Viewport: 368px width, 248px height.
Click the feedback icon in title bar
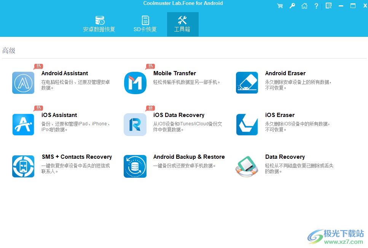[x=328, y=6]
